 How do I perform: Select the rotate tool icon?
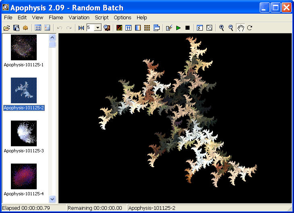250,28
